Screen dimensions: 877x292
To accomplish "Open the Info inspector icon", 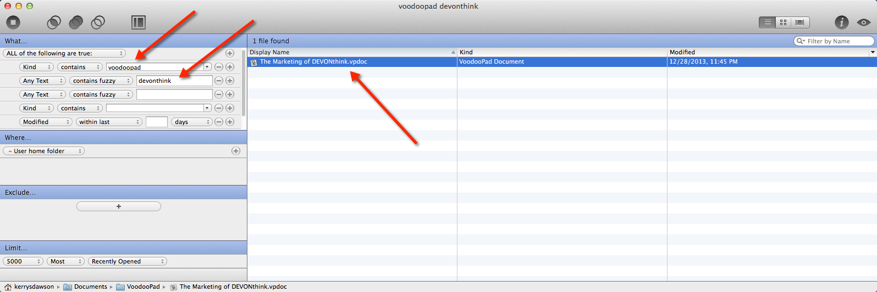I will click(842, 23).
